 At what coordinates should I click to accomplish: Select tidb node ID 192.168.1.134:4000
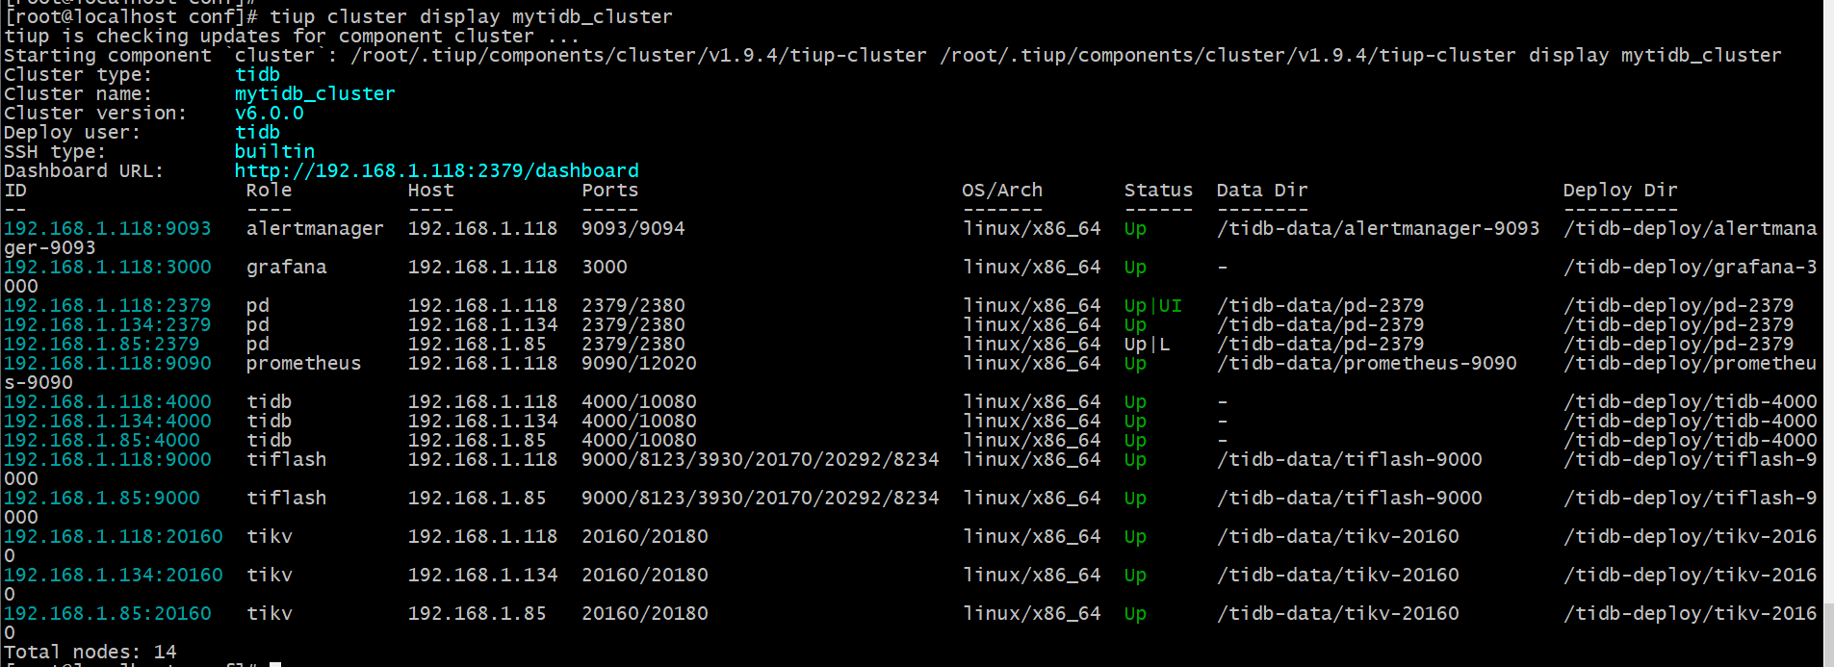(107, 421)
